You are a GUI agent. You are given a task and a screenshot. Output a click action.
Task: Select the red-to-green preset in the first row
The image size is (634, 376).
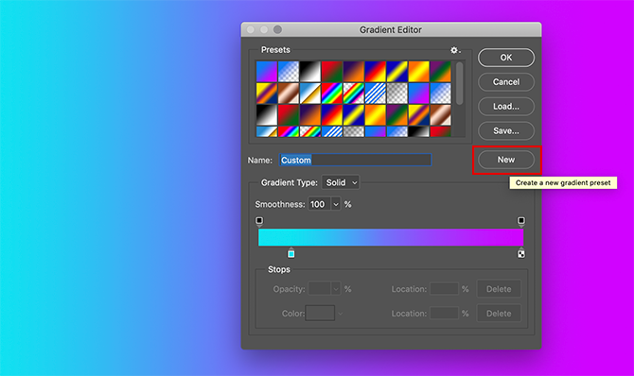pos(332,72)
